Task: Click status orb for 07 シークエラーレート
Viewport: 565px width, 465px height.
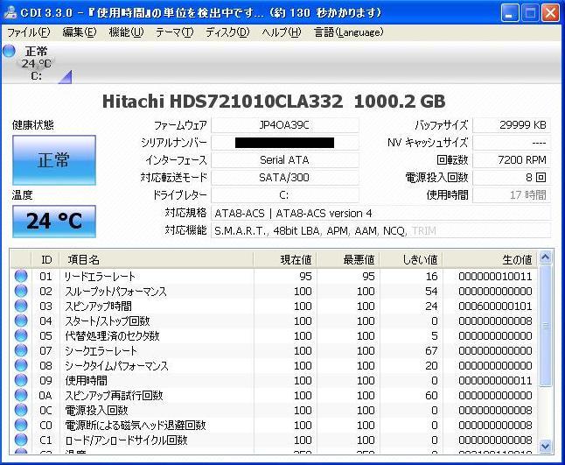Action: pyautogui.click(x=21, y=350)
